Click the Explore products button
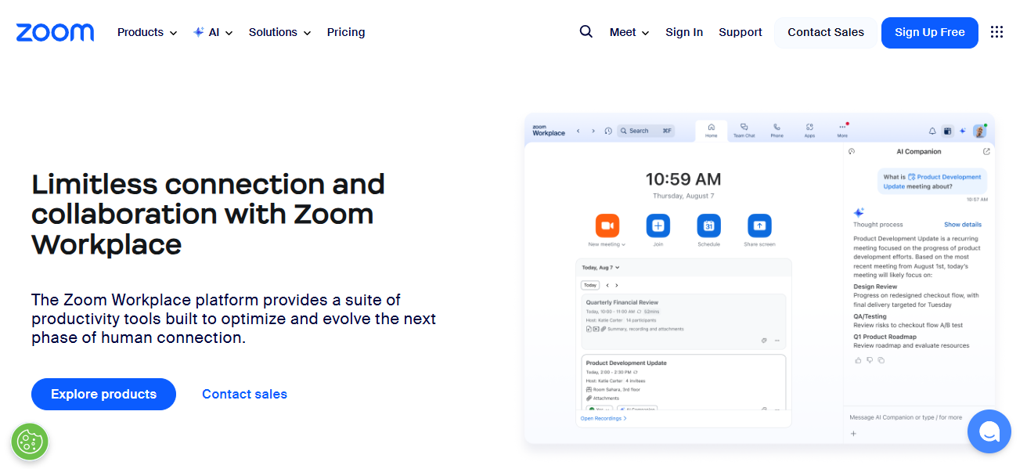 [x=103, y=395]
